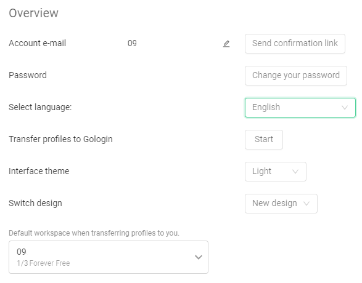Click the Select language label
The height and width of the screenshot is (283, 362).
(40, 107)
